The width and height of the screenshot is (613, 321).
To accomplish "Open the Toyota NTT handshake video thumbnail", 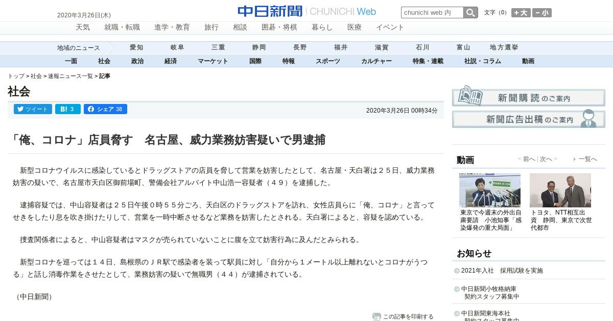I will [x=560, y=190].
